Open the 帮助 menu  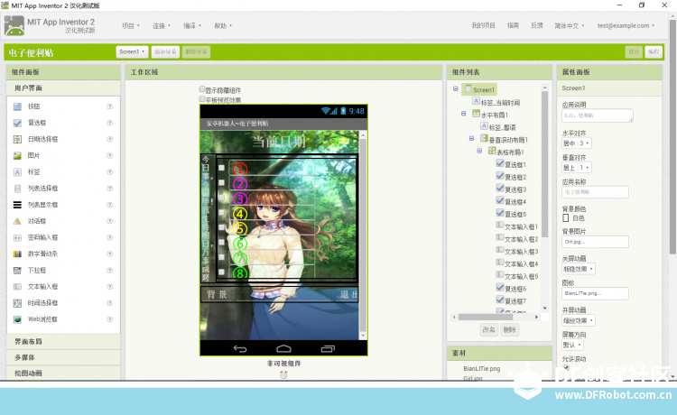(x=223, y=26)
